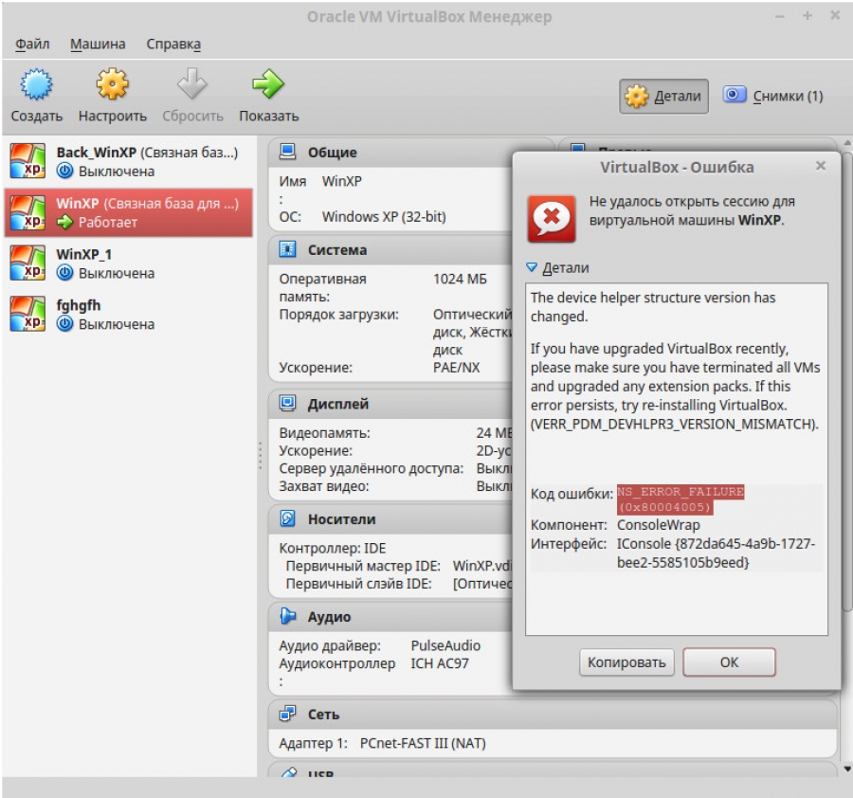Click the Дисплей section title

tap(338, 404)
